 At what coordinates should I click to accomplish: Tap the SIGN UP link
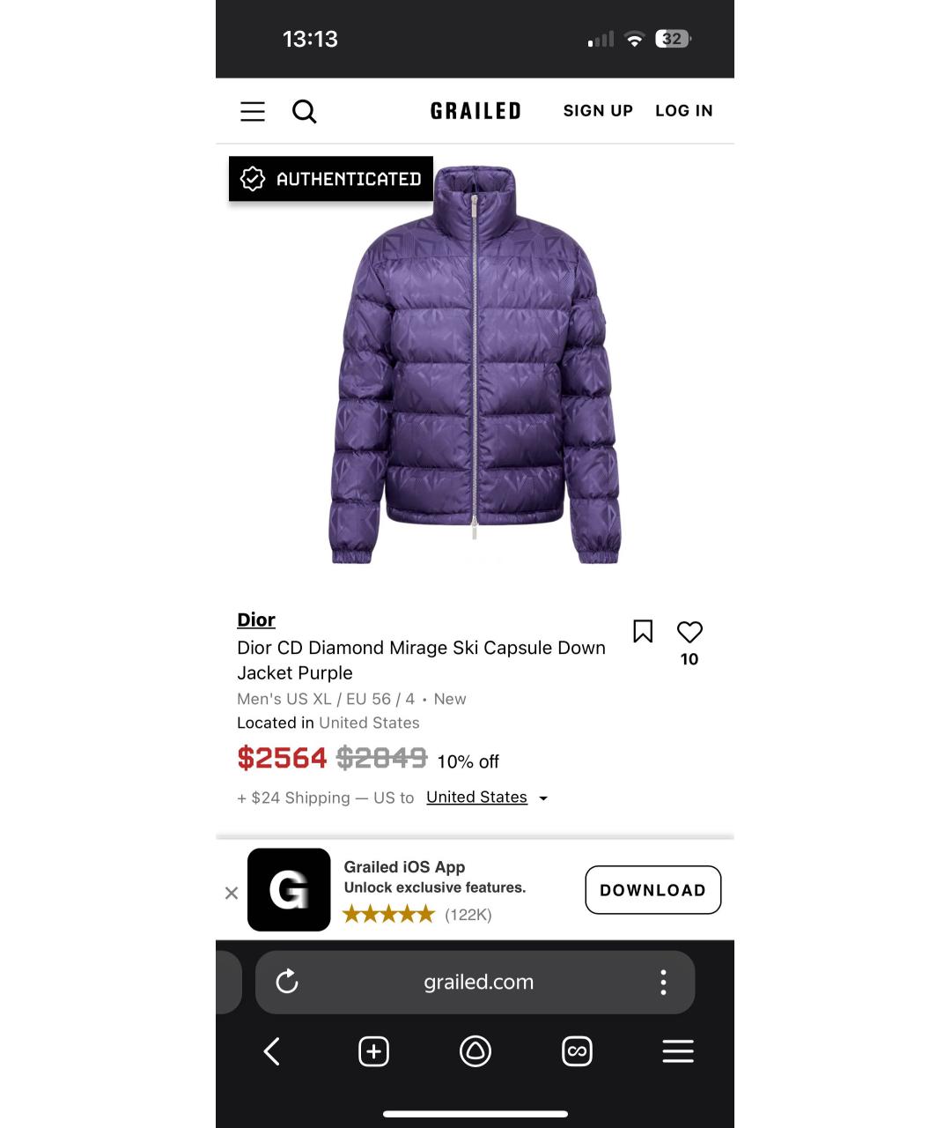(x=598, y=111)
